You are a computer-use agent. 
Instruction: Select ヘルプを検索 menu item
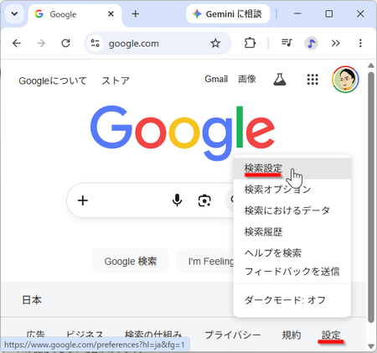[x=292, y=253]
